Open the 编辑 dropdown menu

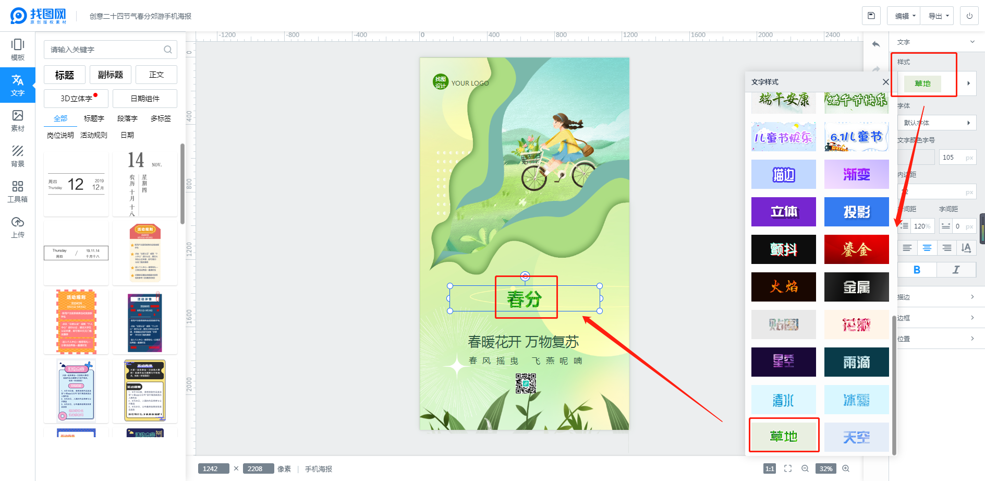point(904,16)
